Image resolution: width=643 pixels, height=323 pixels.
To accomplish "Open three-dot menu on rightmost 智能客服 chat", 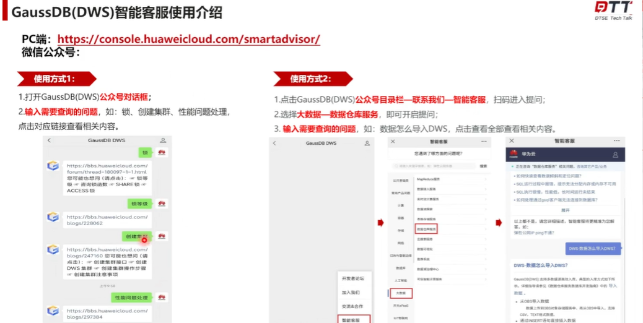I will (617, 142).
